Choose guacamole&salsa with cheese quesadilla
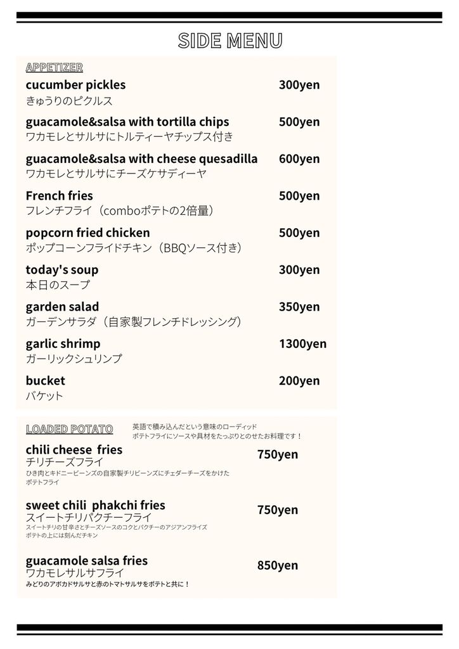459x649 pixels. pos(141,159)
